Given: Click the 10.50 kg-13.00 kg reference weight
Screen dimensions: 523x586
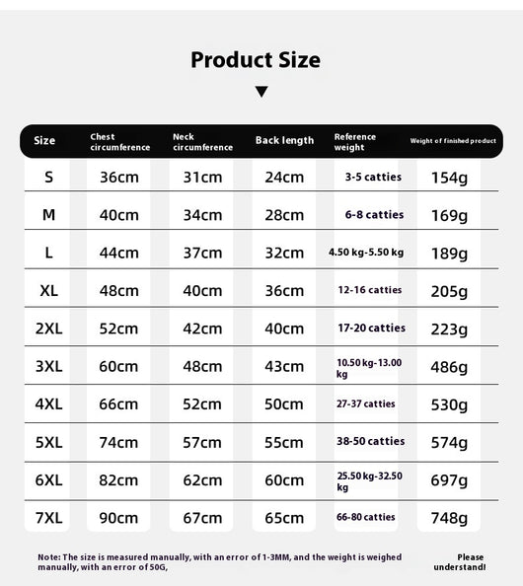Looking at the screenshot, I should 369,368.
